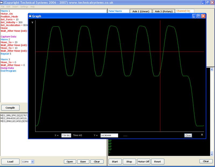
Task: Minimize the Graph window
Action: [194, 16]
